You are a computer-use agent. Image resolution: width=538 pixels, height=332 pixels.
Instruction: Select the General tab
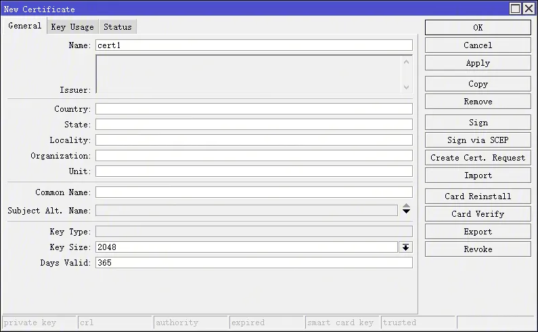25,26
